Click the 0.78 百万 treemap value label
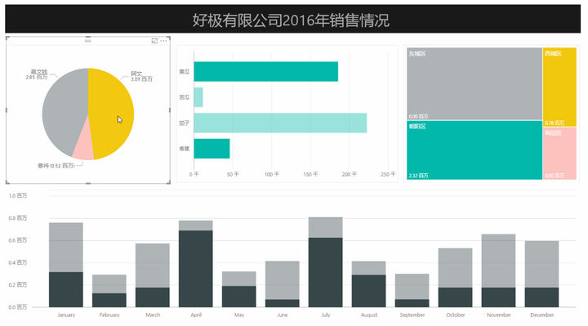588x326 pixels. tap(555, 123)
